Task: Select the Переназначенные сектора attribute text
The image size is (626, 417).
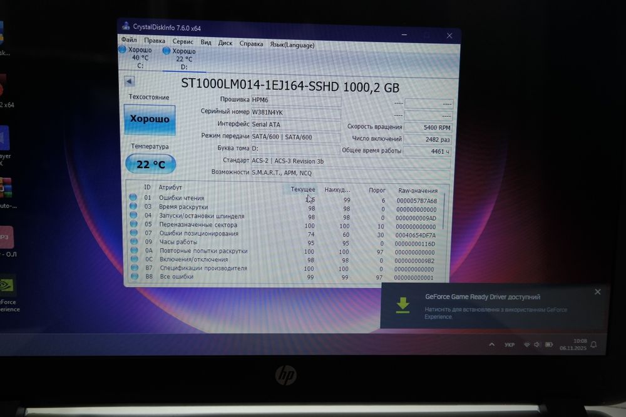Action: click(x=198, y=225)
